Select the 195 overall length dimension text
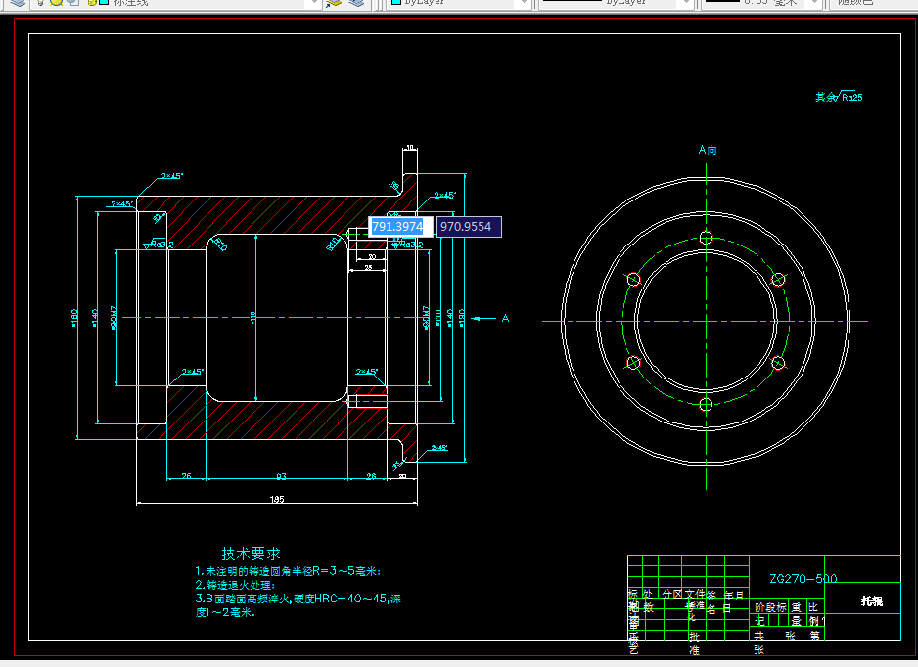 (277, 499)
